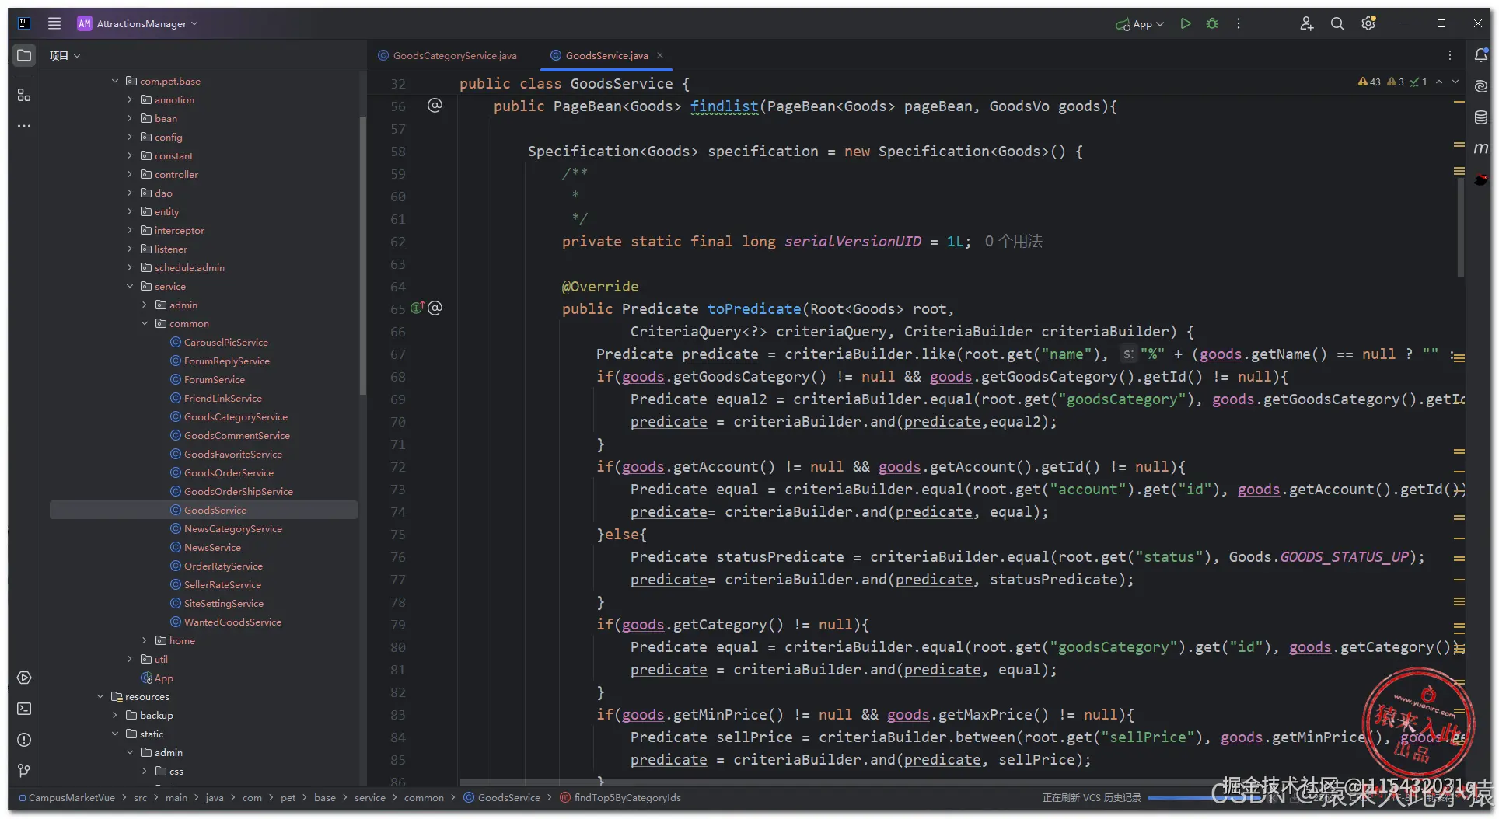Select the schedule.admin package
1499x819 pixels.
pyautogui.click(x=182, y=267)
